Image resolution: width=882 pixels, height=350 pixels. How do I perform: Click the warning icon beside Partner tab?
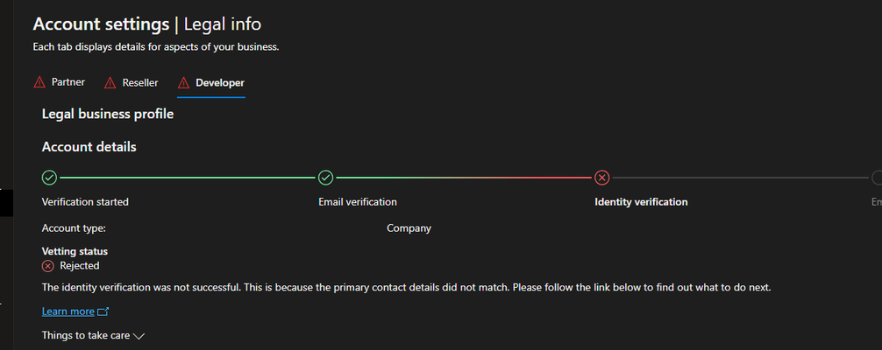(x=39, y=82)
